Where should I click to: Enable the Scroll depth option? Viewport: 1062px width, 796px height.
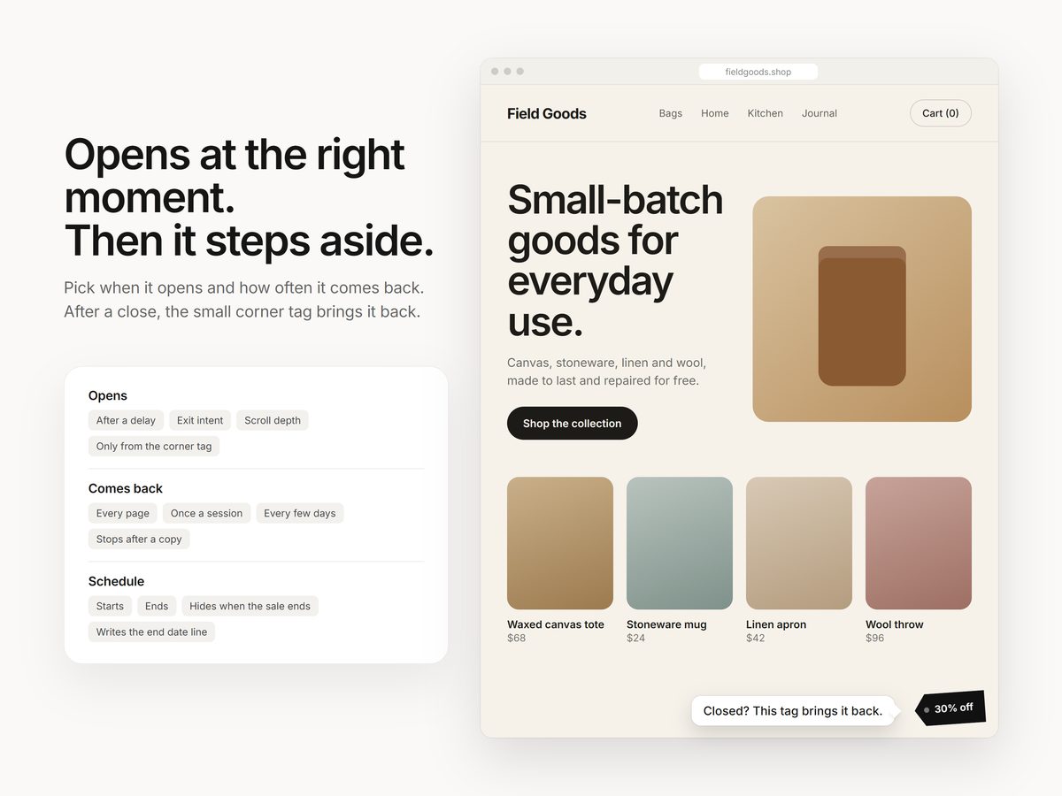(x=273, y=421)
